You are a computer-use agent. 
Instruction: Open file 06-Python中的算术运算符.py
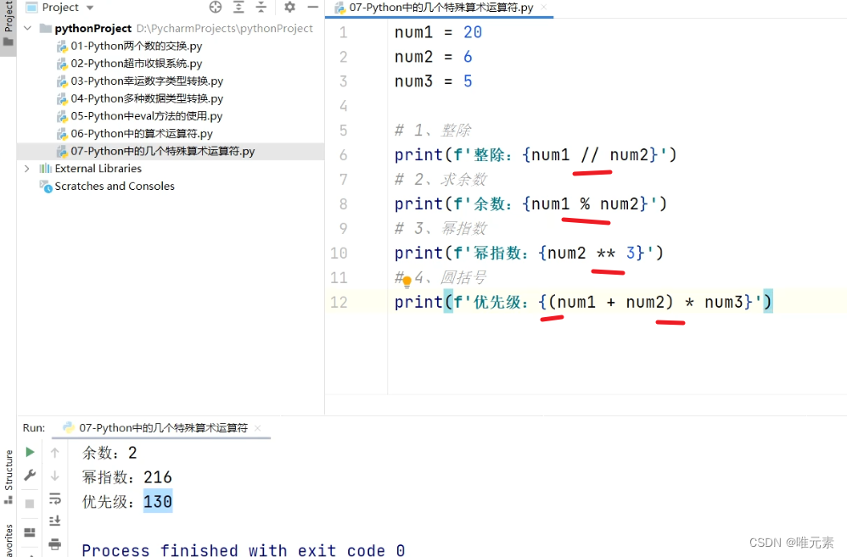[142, 133]
